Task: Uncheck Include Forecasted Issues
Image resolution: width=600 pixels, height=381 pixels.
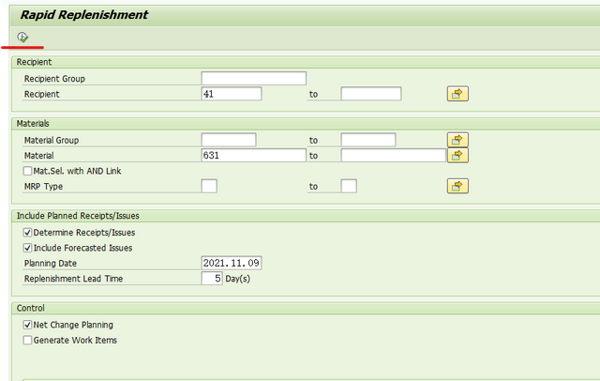Action: (x=27, y=248)
